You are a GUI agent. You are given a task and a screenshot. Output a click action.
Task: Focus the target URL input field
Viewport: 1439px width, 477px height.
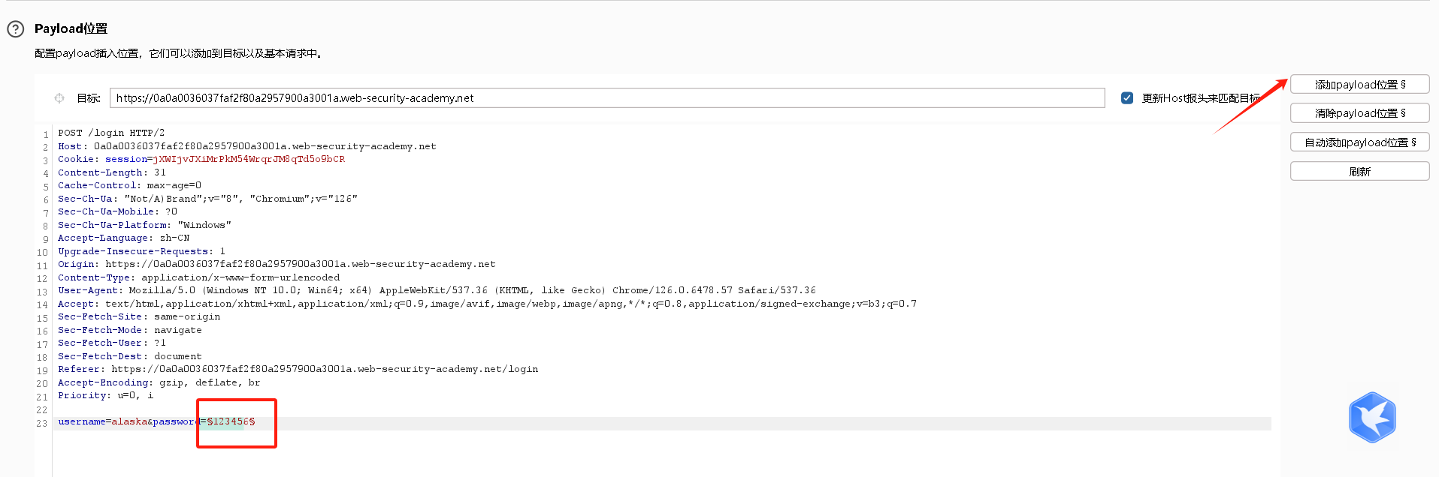pos(607,98)
